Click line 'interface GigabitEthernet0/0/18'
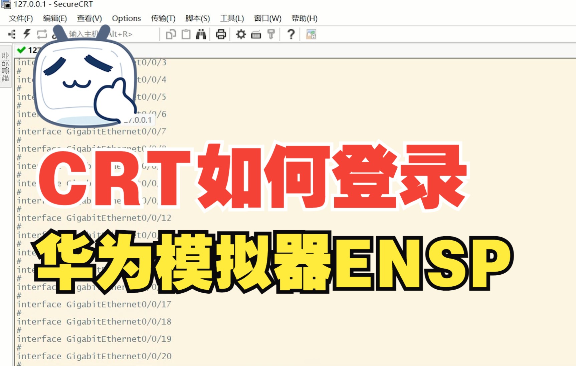This screenshot has width=576, height=366. pos(94,322)
